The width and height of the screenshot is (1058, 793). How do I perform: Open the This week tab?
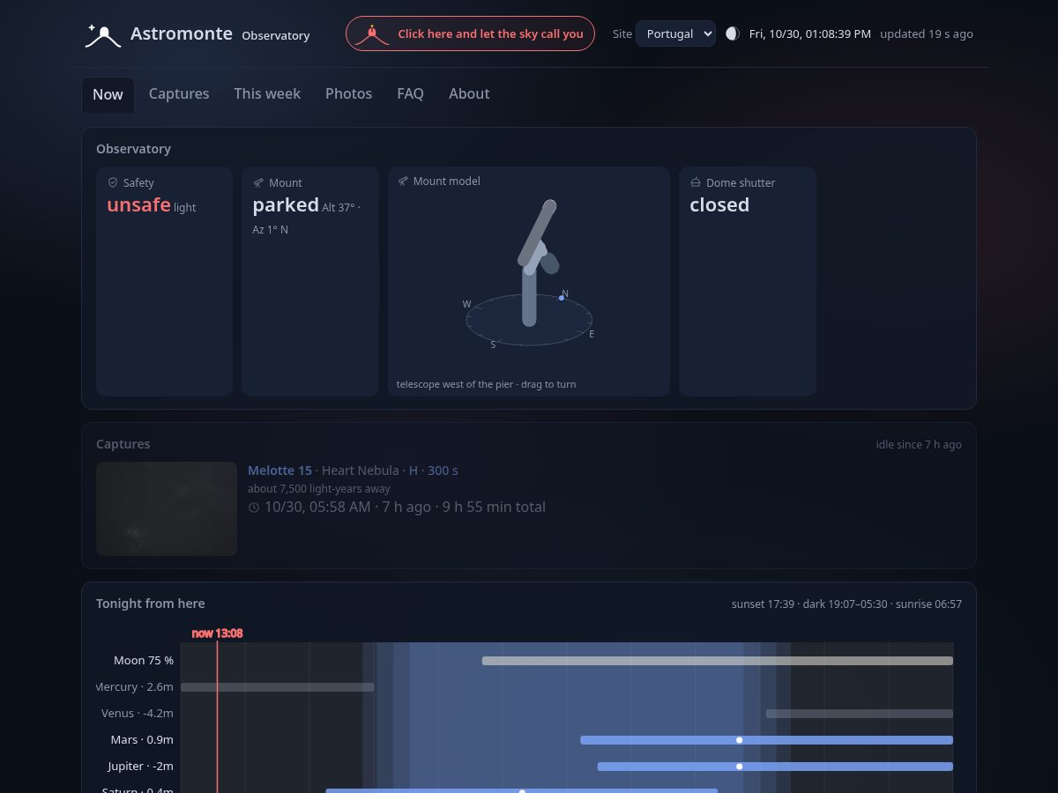point(267,93)
